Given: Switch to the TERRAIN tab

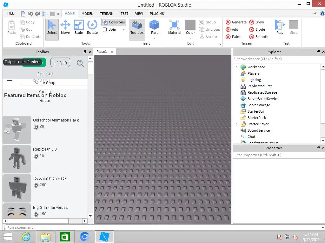Looking at the screenshot, I should click(x=107, y=14).
